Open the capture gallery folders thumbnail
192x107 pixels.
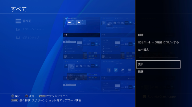tap(81, 27)
